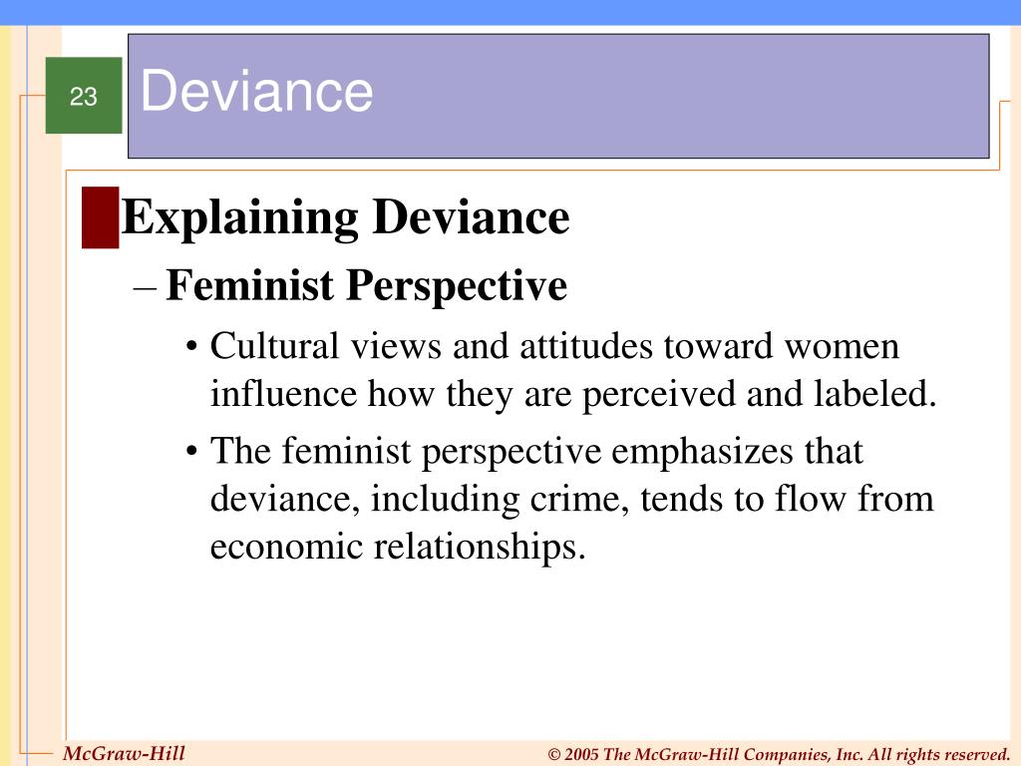The image size is (1021, 766).
Task: Click the dark red square bullet marker
Action: [101, 217]
